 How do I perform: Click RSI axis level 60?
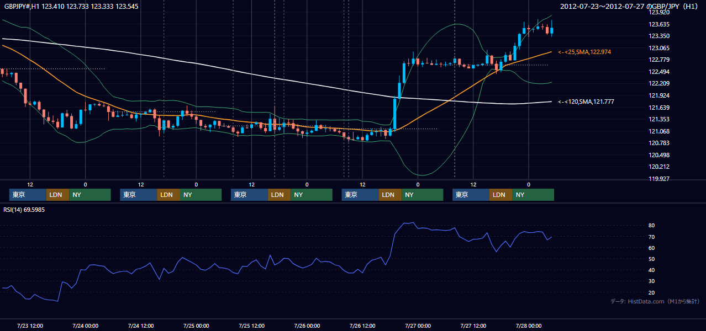[x=652, y=248]
